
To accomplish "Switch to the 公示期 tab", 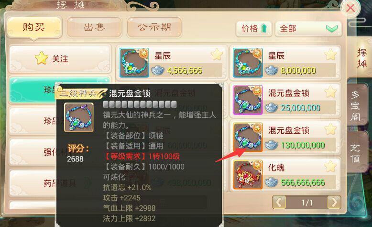I will 154,27.
